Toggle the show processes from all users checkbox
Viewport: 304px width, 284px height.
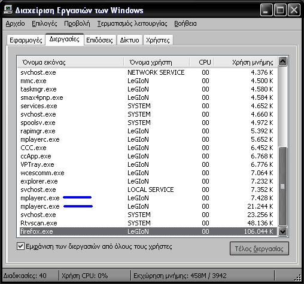[x=20, y=246]
